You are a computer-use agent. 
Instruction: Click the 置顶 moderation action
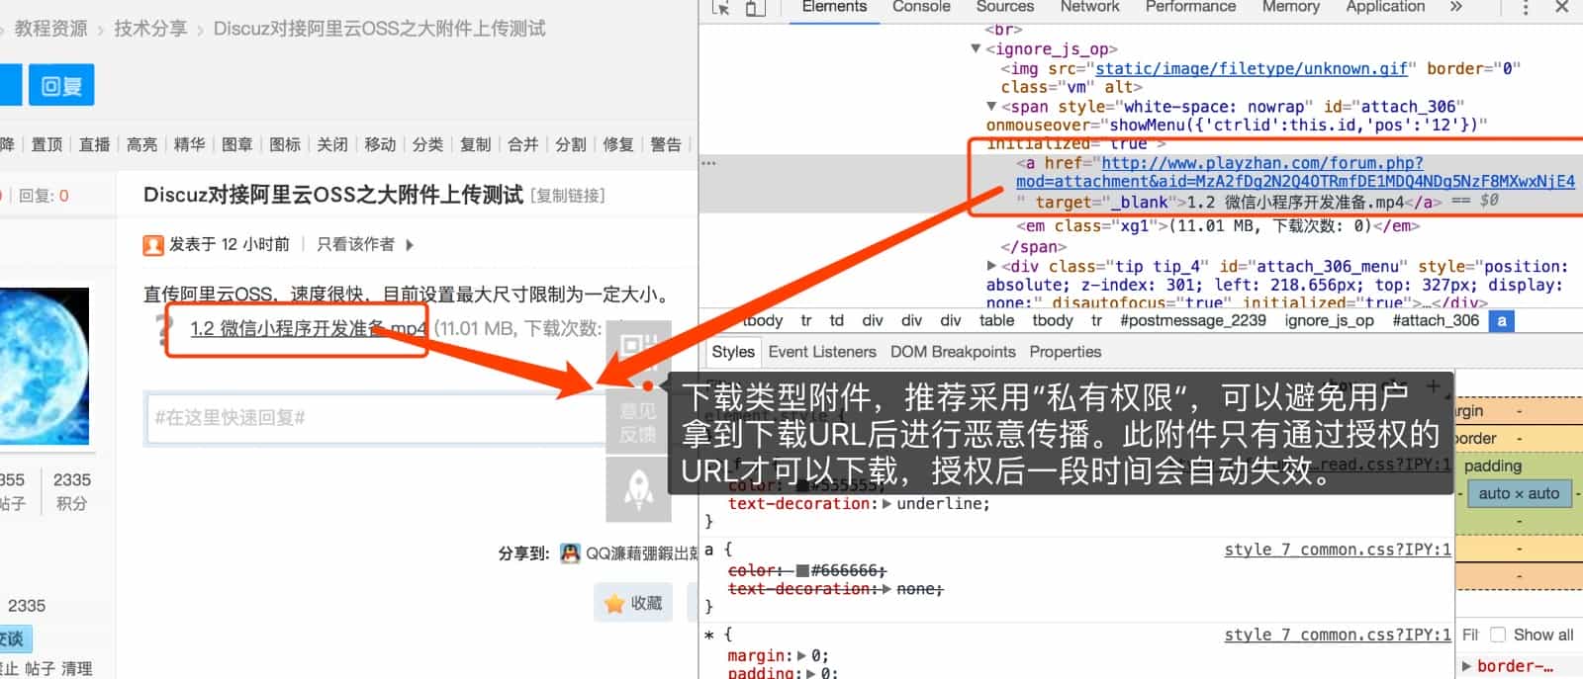click(47, 144)
